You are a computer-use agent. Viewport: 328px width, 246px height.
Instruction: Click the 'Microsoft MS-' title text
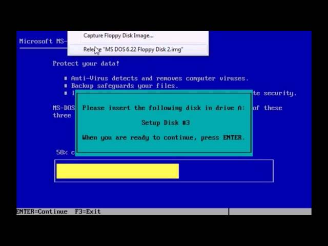click(43, 41)
